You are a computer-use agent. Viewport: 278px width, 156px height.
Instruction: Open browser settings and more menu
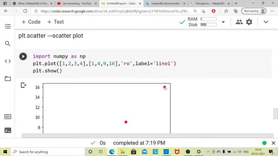tap(272, 11)
